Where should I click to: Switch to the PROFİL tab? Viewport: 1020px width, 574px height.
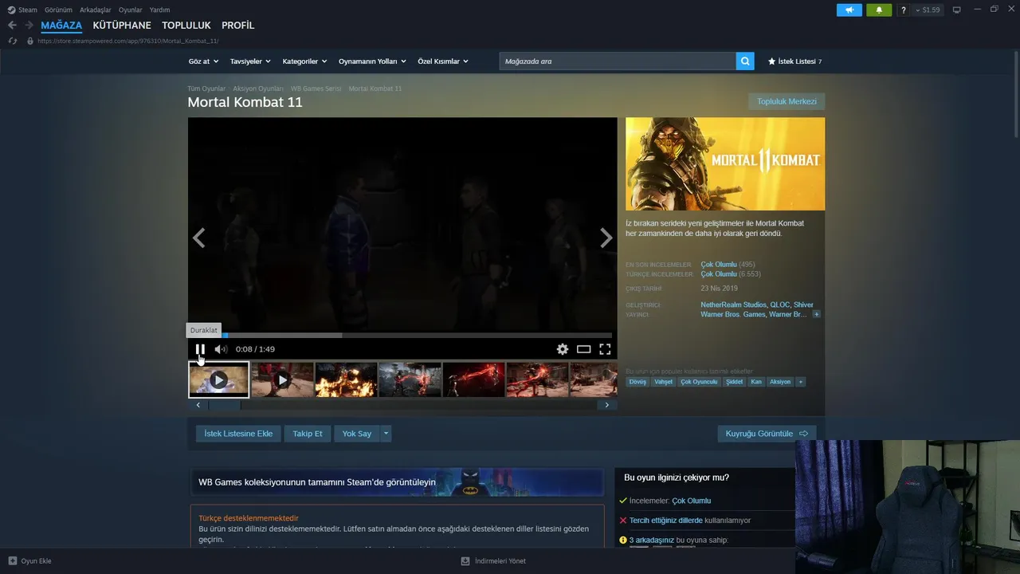point(238,26)
